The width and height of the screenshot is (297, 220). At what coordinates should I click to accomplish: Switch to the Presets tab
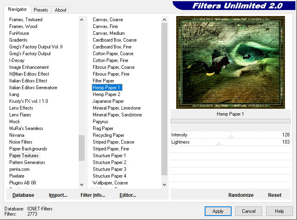(41, 10)
